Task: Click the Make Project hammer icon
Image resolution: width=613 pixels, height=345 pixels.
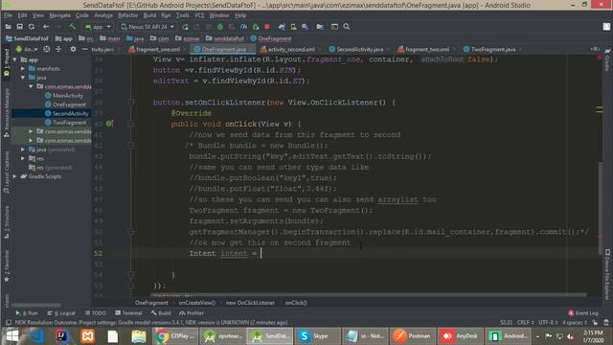Action: click(x=73, y=27)
